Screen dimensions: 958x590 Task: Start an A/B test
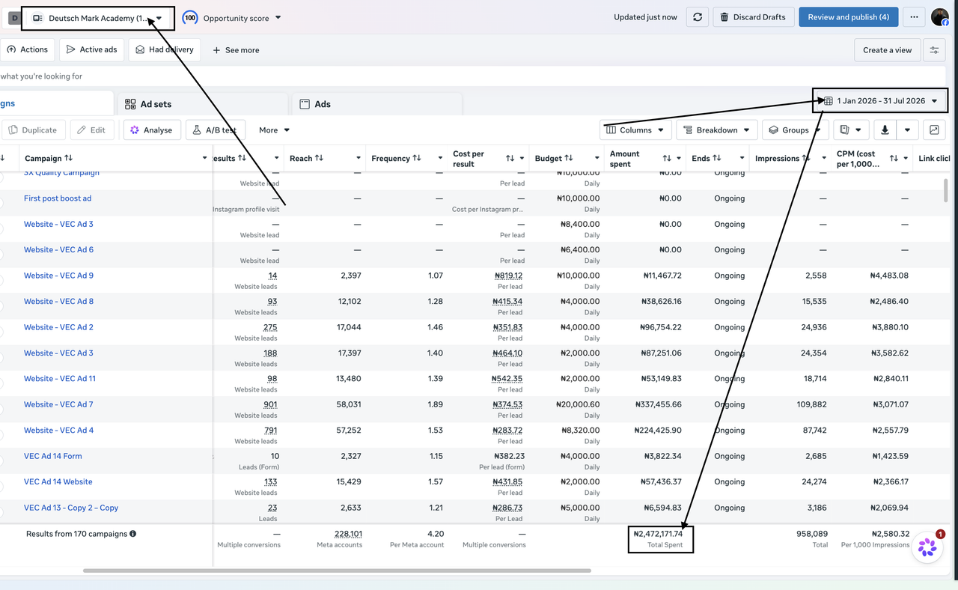[214, 130]
